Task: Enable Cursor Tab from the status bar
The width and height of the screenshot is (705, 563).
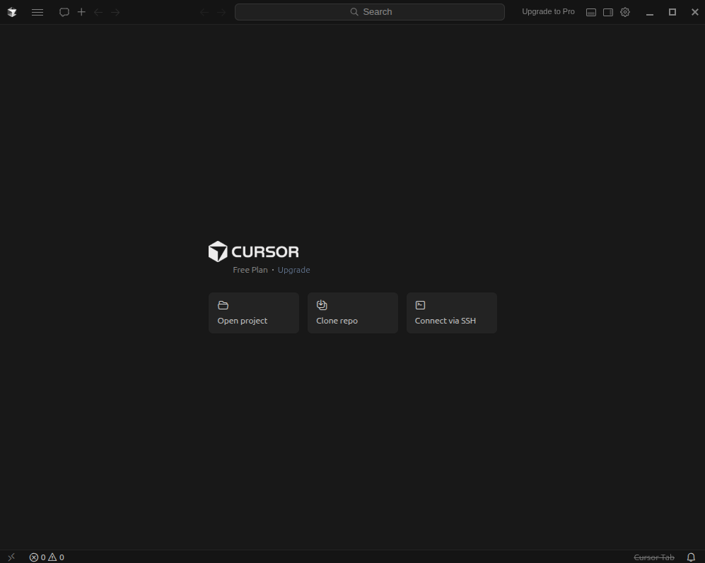Action: [x=654, y=557]
